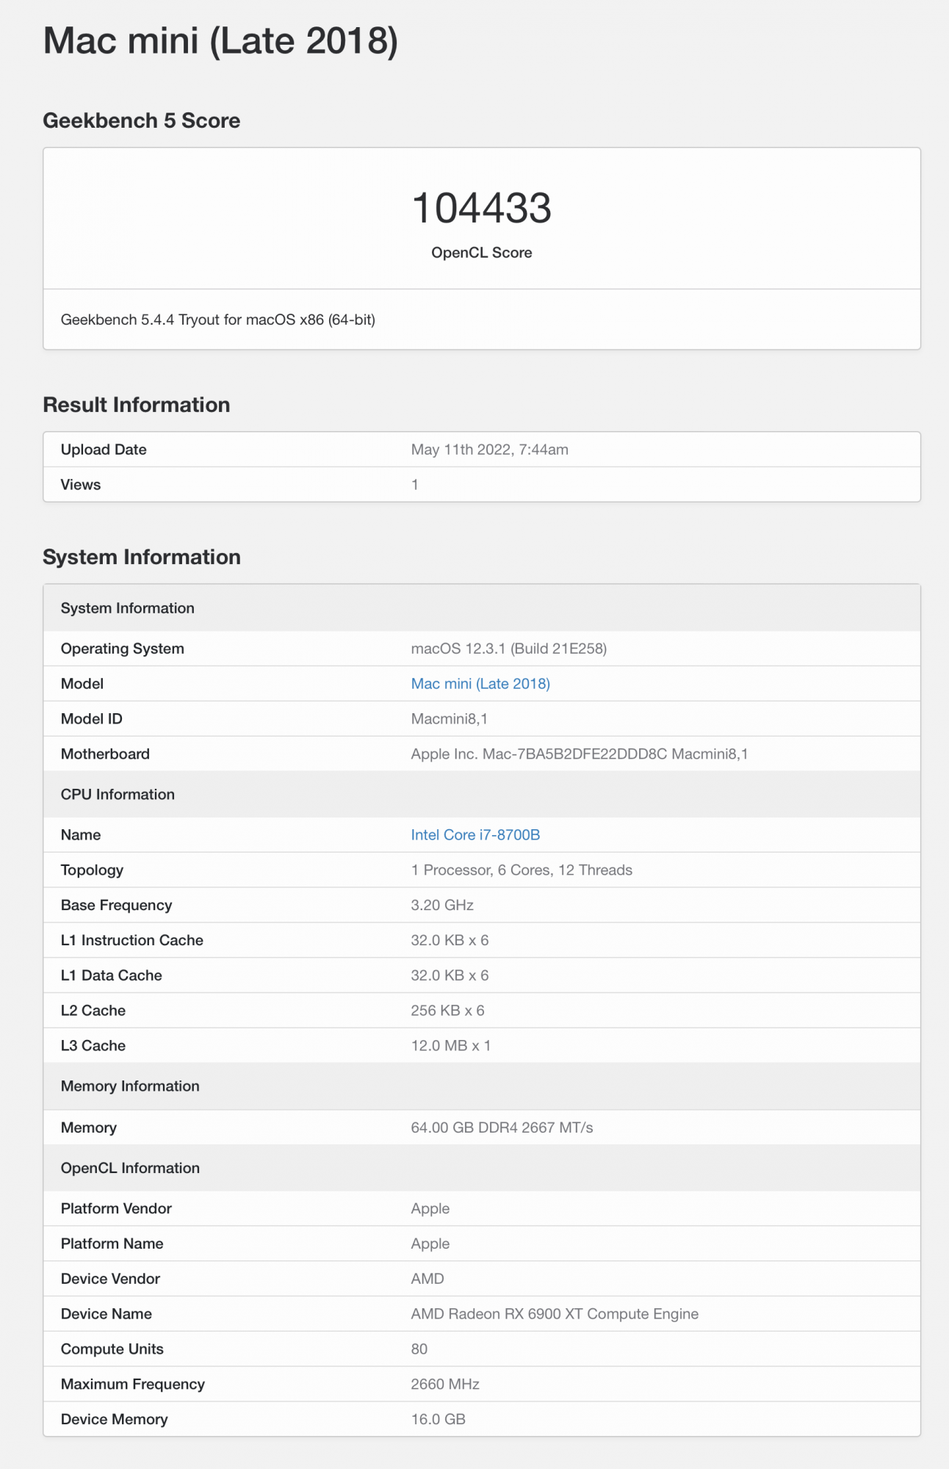Image resolution: width=949 pixels, height=1469 pixels.
Task: Select L2 Cache value '256 KB x 6'
Action: pyautogui.click(x=448, y=1011)
